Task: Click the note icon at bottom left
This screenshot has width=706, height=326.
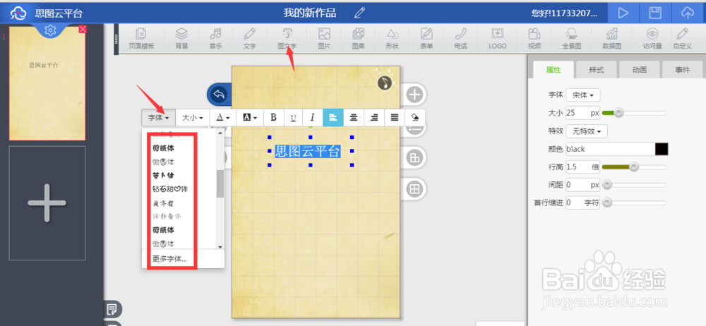Action: pos(112,309)
